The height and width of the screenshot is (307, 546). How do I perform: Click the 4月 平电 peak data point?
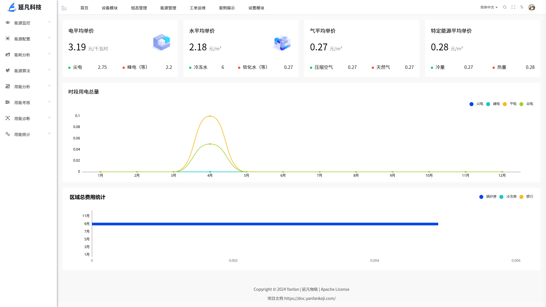[x=210, y=116]
